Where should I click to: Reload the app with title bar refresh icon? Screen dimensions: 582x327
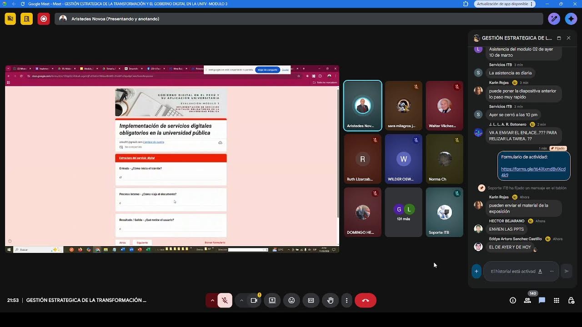(23, 4)
